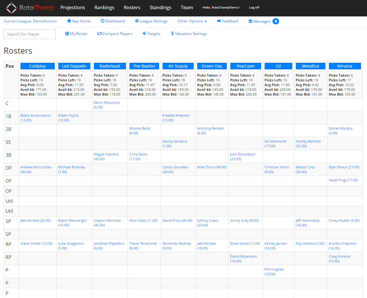The image size is (367, 298).
Task: Select the Coldplay team button
Action: (37, 66)
